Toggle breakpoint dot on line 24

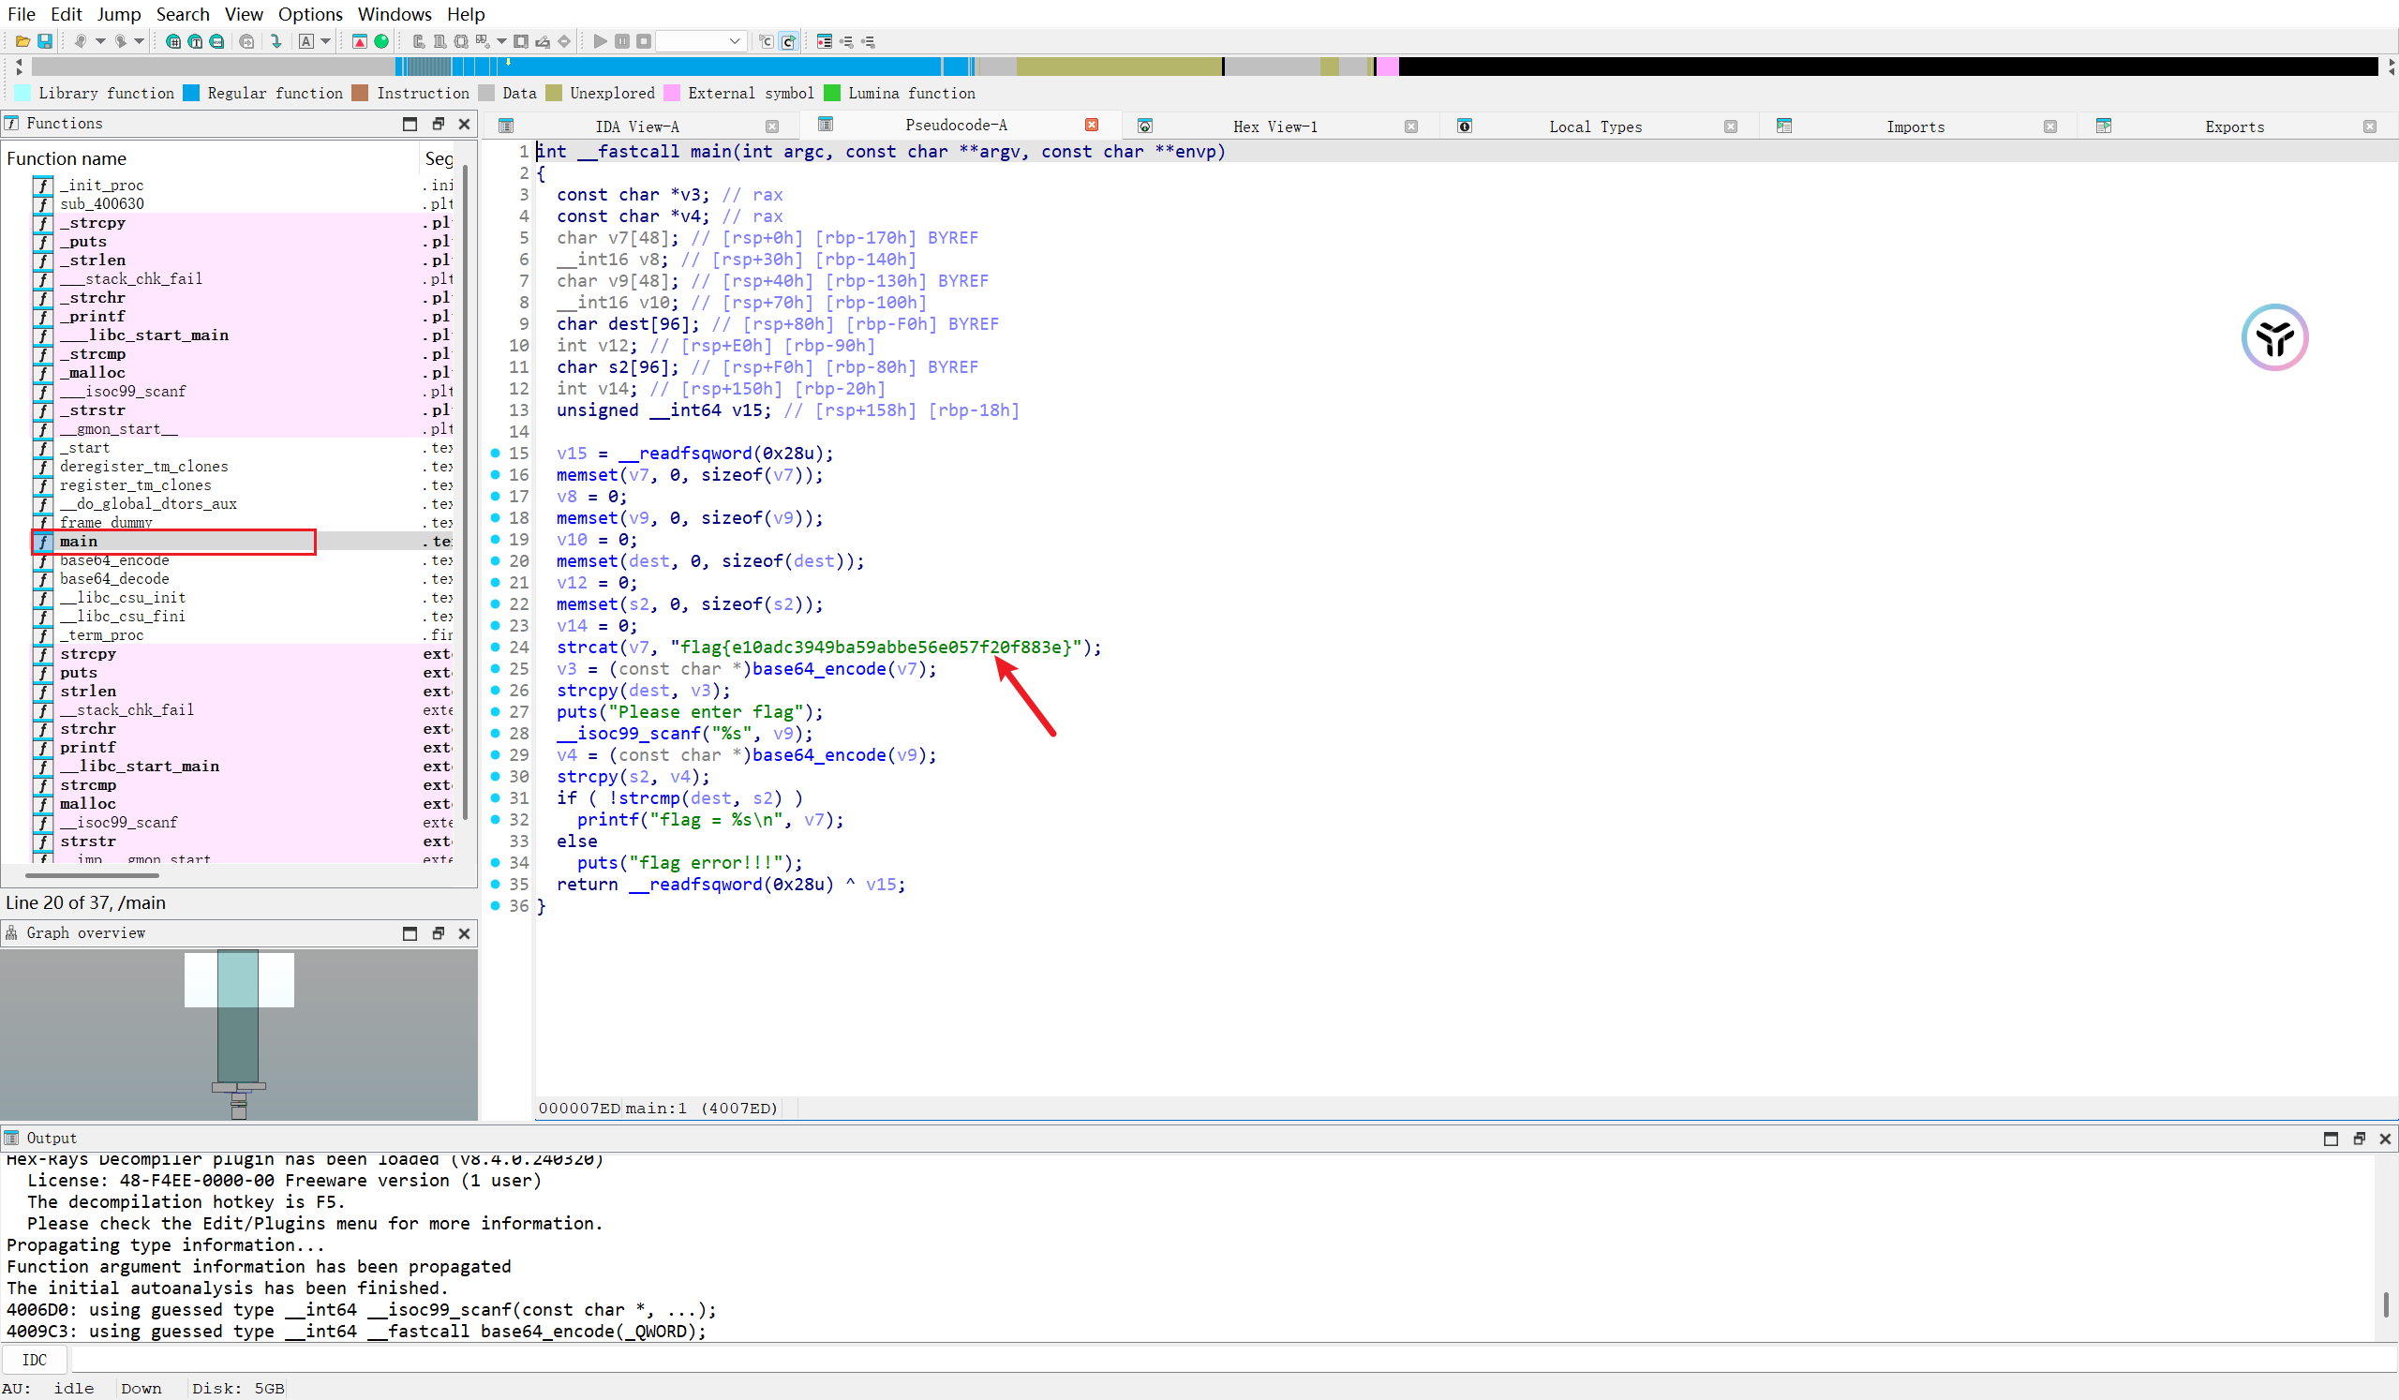495,648
